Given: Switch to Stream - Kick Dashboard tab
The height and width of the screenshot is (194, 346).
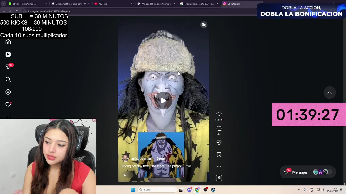Looking at the screenshot, I should (x=27, y=4).
